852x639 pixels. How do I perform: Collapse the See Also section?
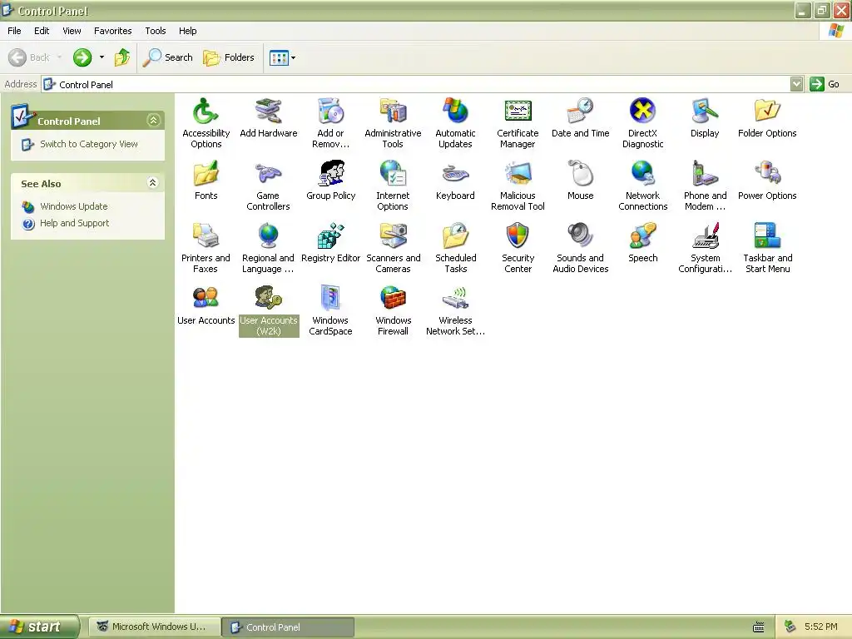[153, 182]
